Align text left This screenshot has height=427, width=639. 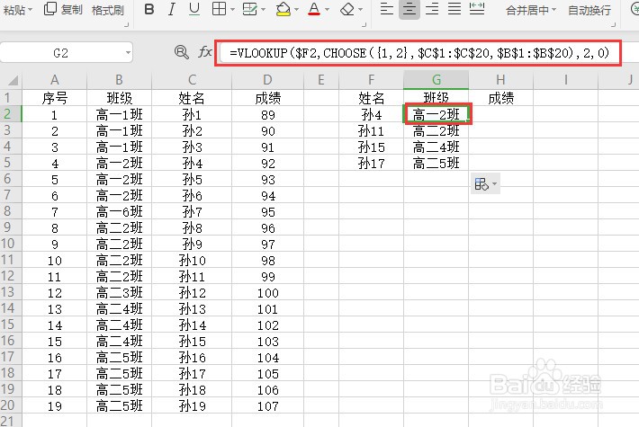(386, 9)
